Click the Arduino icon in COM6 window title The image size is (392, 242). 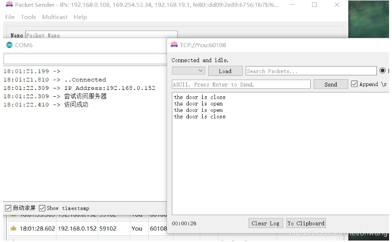9,45
